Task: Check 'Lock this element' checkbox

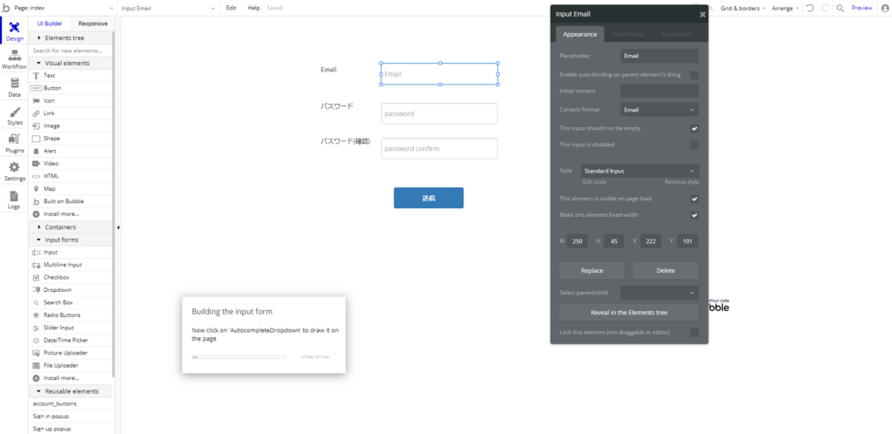Action: click(694, 332)
